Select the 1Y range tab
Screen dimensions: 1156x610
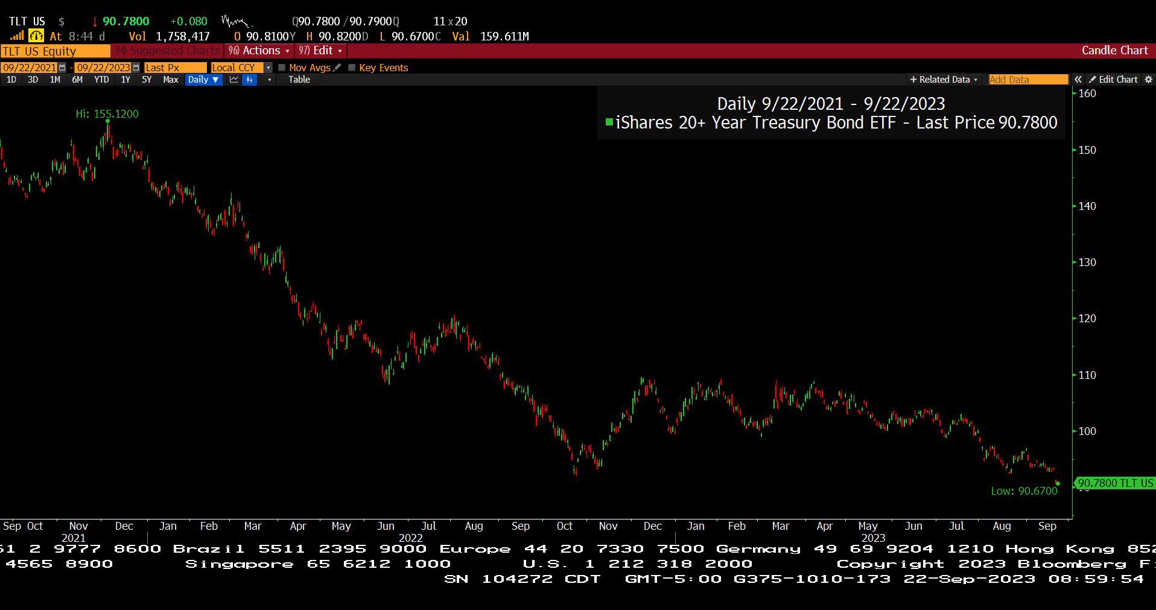click(125, 80)
